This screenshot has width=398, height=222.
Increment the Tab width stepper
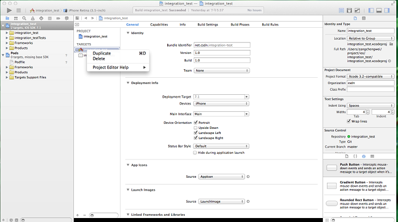click(x=368, y=111)
